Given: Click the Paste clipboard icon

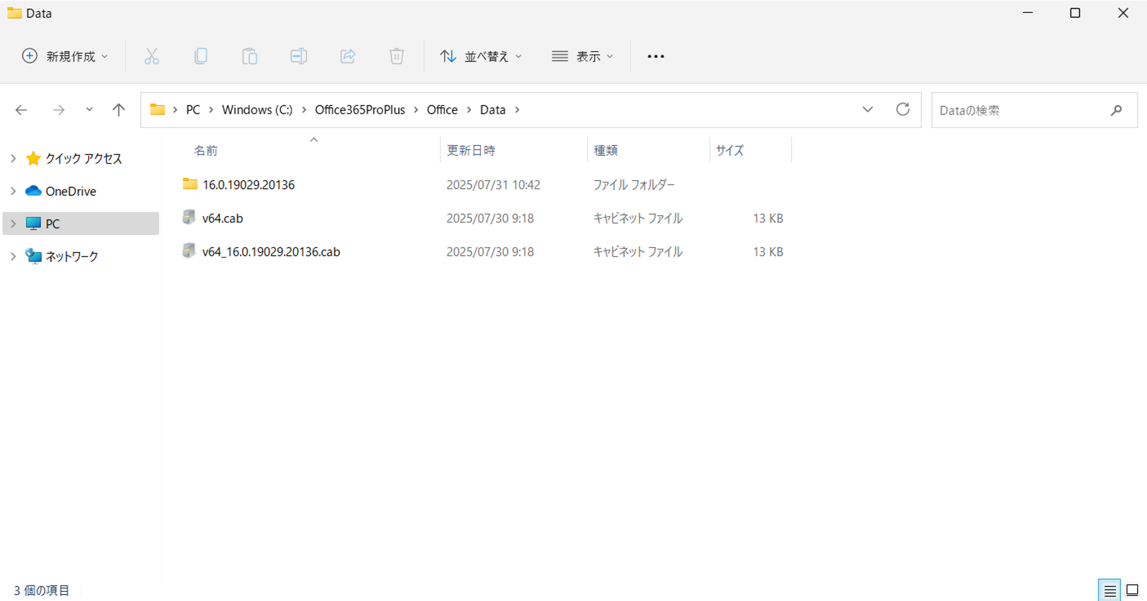Looking at the screenshot, I should [250, 56].
